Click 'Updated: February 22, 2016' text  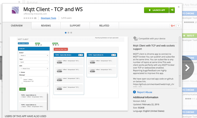tap(146, 104)
